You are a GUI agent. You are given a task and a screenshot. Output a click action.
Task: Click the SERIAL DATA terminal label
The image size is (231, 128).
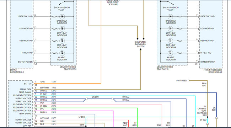(26, 89)
